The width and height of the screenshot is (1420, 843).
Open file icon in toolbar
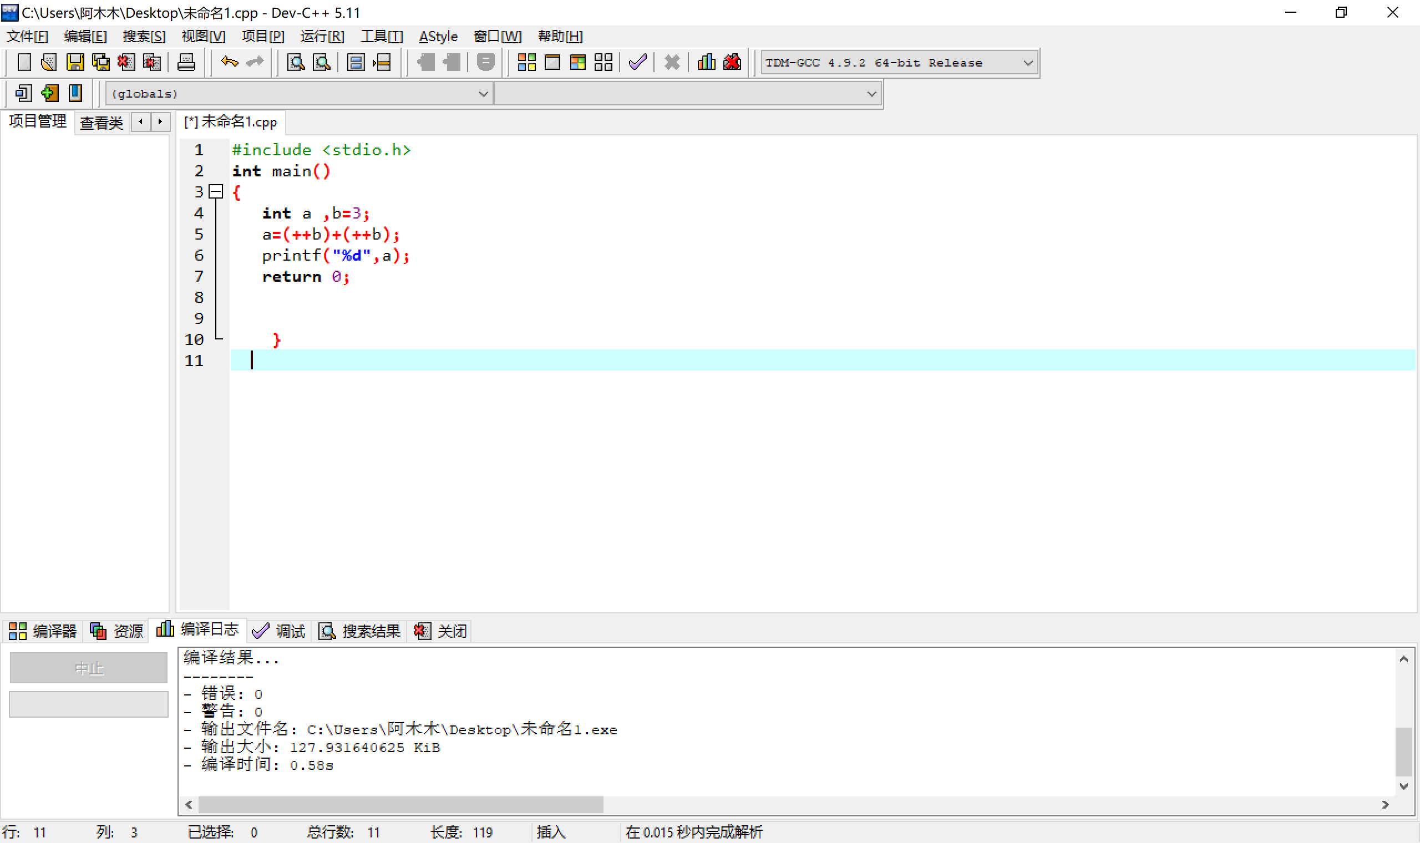click(49, 62)
